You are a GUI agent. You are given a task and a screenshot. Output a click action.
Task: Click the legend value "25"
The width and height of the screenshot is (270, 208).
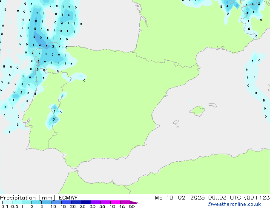pos(83,206)
